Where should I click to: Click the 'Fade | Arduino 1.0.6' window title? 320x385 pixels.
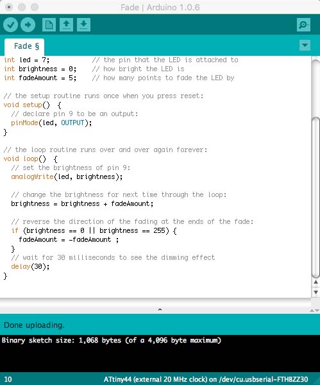tap(160, 7)
